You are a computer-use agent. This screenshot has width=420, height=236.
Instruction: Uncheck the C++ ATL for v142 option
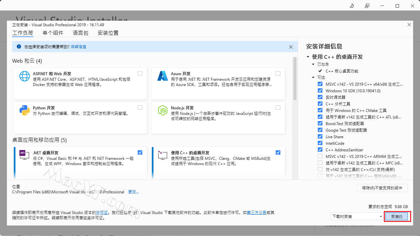(x=320, y=117)
